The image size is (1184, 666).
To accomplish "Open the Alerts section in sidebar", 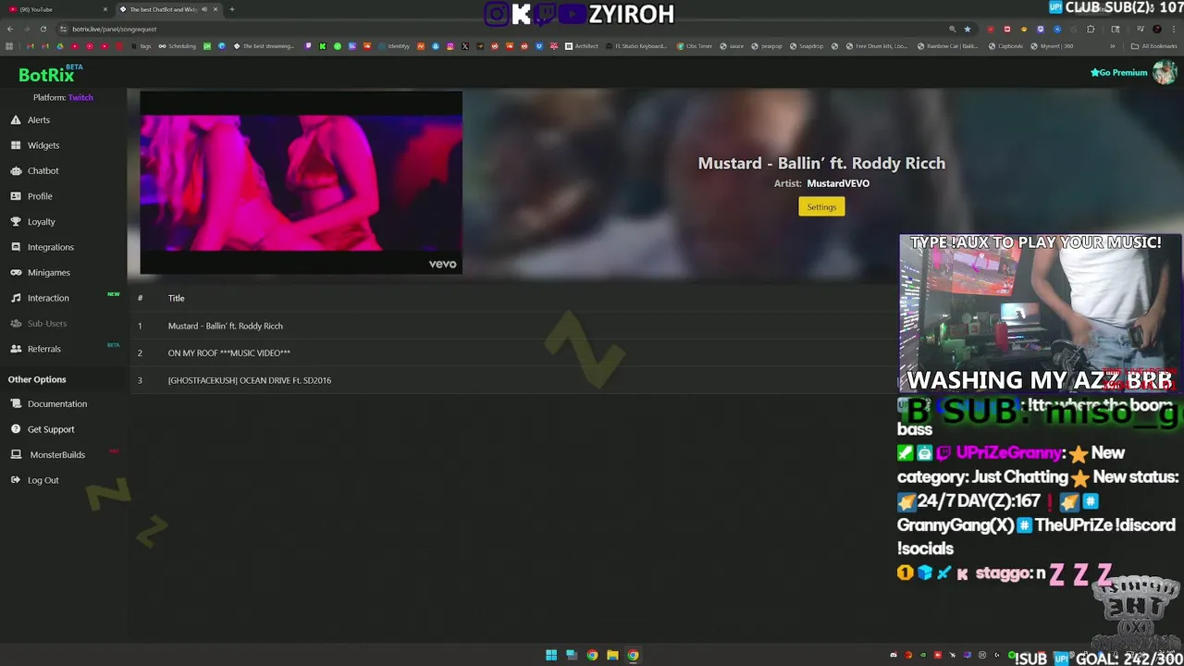I will (x=38, y=120).
